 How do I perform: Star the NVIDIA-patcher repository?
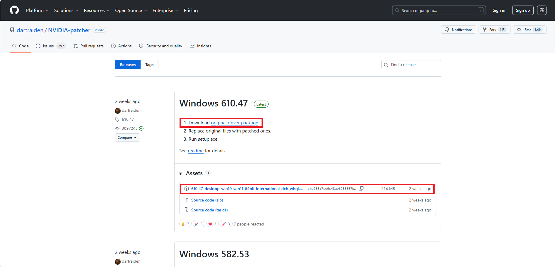[x=530, y=30]
